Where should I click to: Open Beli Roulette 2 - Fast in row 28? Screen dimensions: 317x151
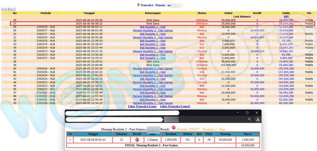coord(153,27)
